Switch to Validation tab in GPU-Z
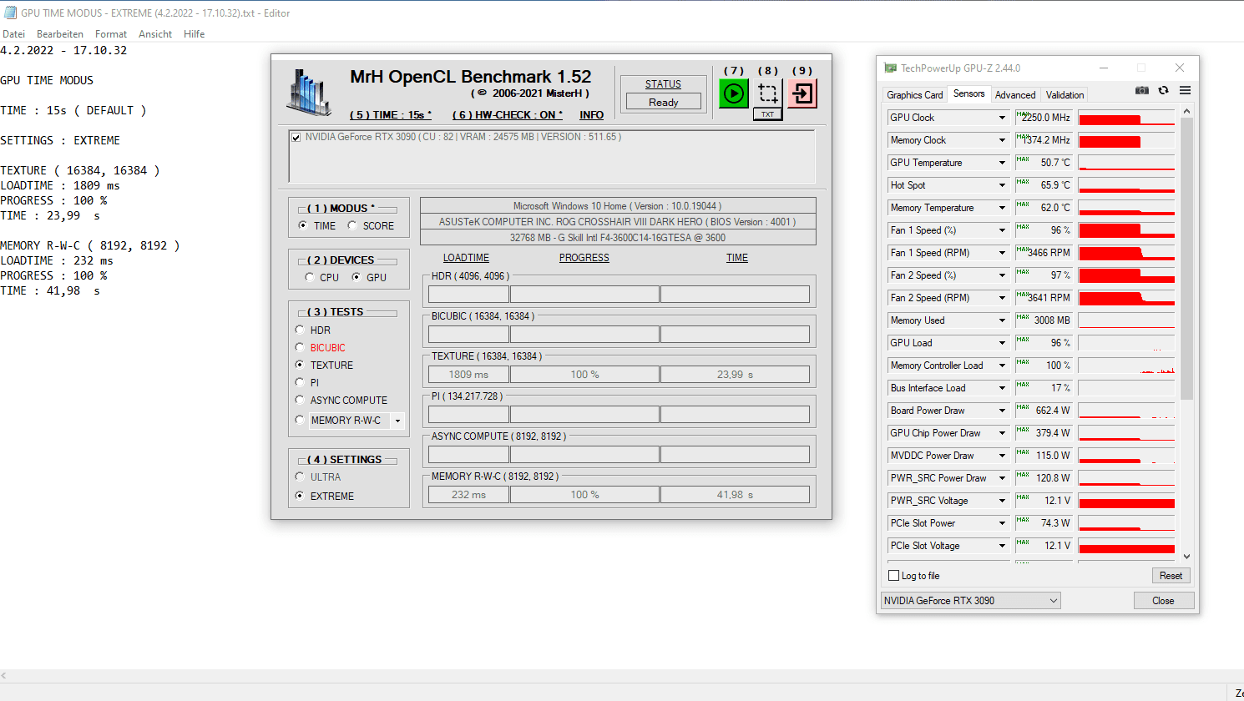The width and height of the screenshot is (1244, 701). (x=1064, y=95)
